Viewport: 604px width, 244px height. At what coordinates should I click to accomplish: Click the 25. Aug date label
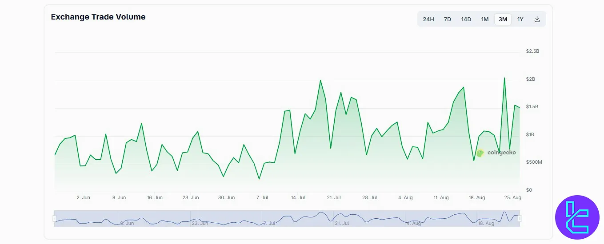point(513,197)
